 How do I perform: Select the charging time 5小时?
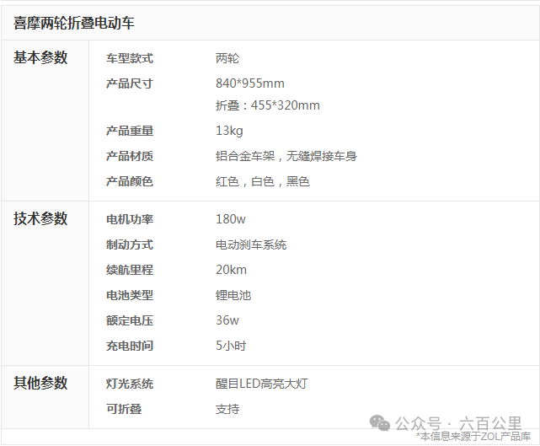231,346
